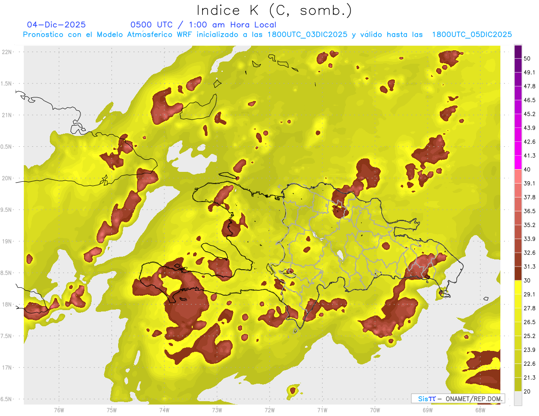Click the "37.8" colorbar value

pos(530,197)
